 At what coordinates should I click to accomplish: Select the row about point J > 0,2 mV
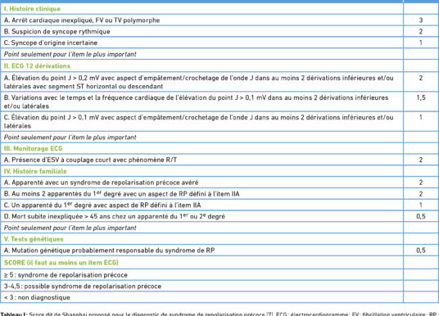pos(219,82)
